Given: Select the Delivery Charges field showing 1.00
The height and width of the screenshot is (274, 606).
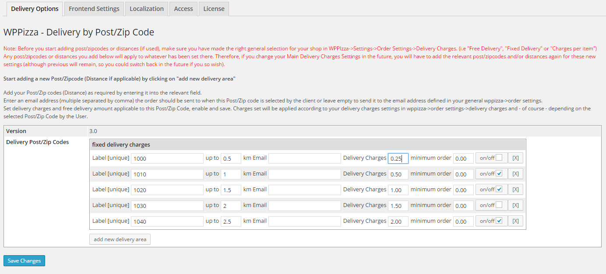Looking at the screenshot, I should click(398, 190).
